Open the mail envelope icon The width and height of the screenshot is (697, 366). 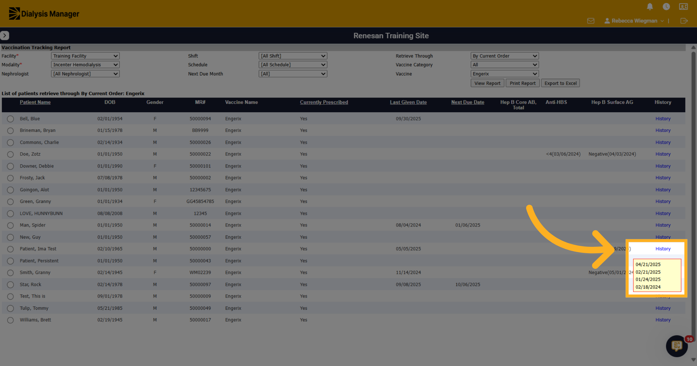click(591, 21)
